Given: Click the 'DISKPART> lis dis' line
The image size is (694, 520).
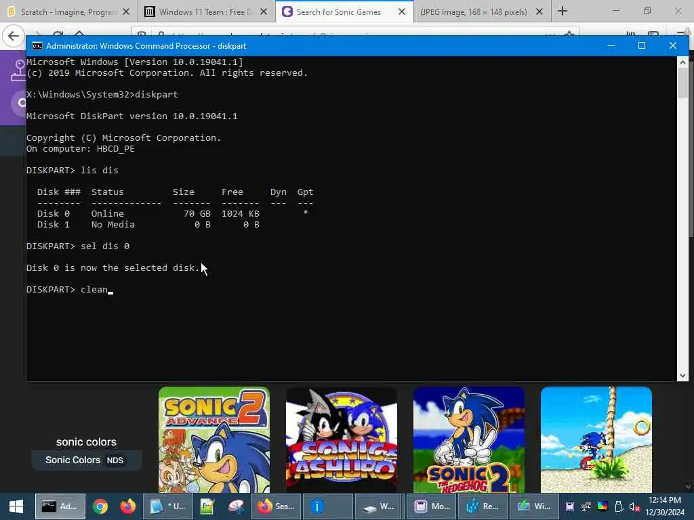Looking at the screenshot, I should 72,170.
